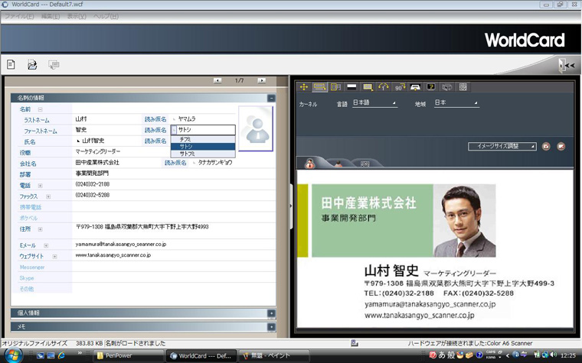Open the question mark screen help tool
The image size is (582, 363).
[x=431, y=87]
